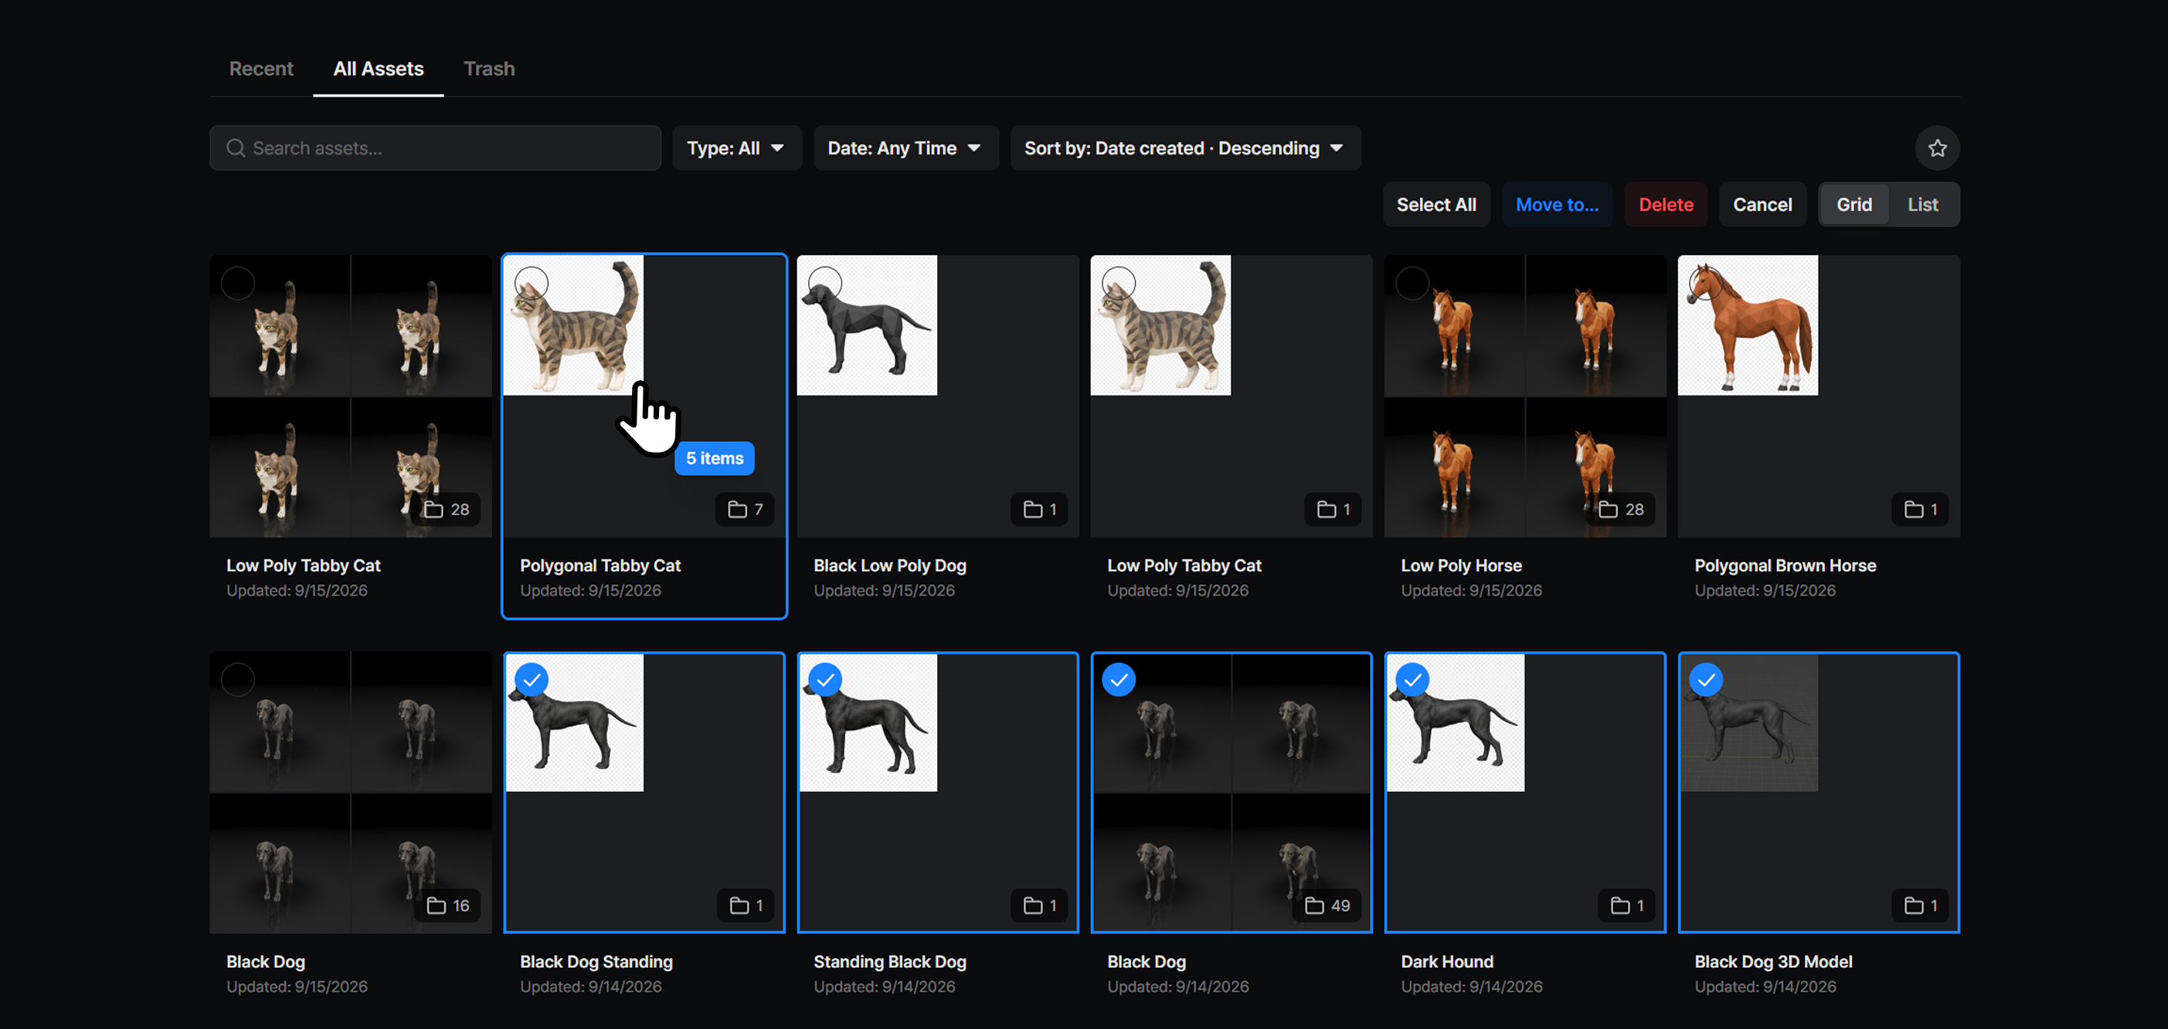Click the Black Dog 3D Model title
The height and width of the screenshot is (1029, 2168).
tap(1773, 962)
